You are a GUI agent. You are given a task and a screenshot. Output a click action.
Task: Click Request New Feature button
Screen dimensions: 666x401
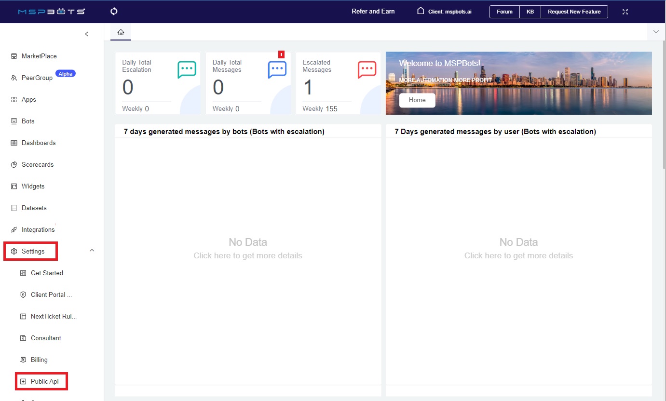point(574,12)
